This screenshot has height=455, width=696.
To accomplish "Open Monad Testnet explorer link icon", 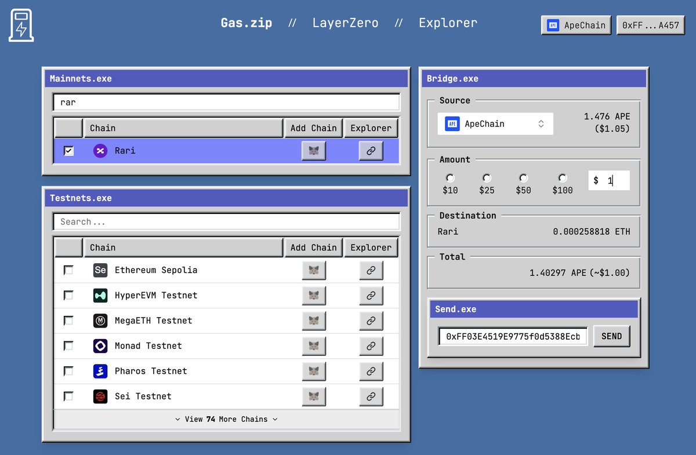I will point(371,346).
